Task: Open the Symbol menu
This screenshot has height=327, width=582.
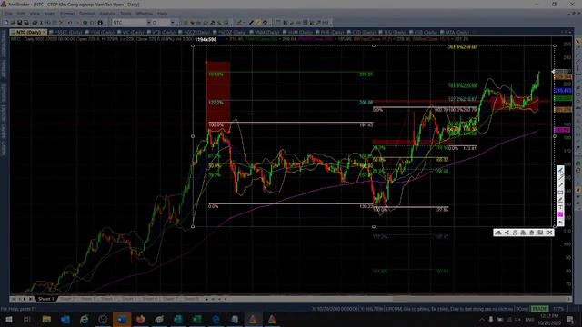Action: pos(87,14)
